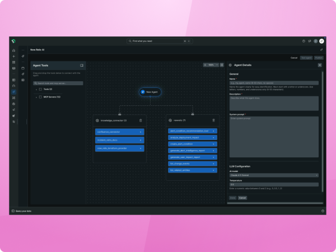Select the New Agent node
This screenshot has height=252, width=336.
pyautogui.click(x=150, y=91)
